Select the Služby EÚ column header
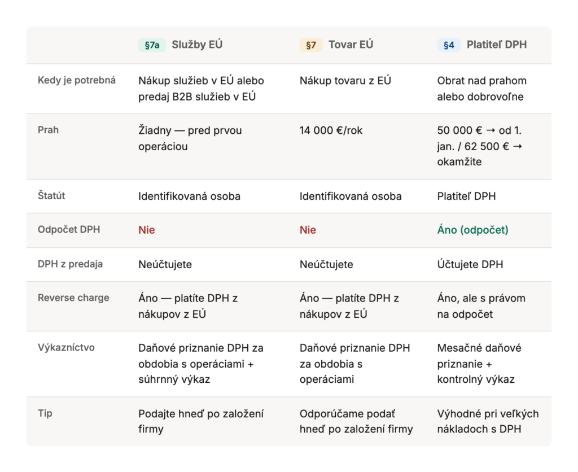The image size is (578, 472). click(x=197, y=45)
